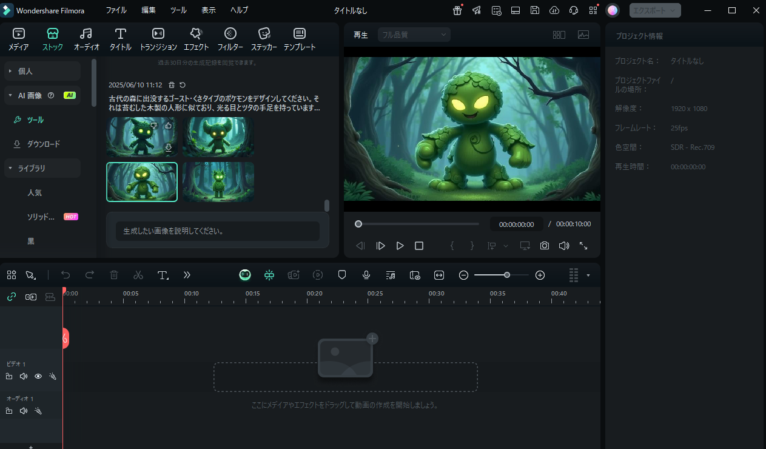Open the エフェクト effects tab
The image size is (766, 449).
click(196, 39)
